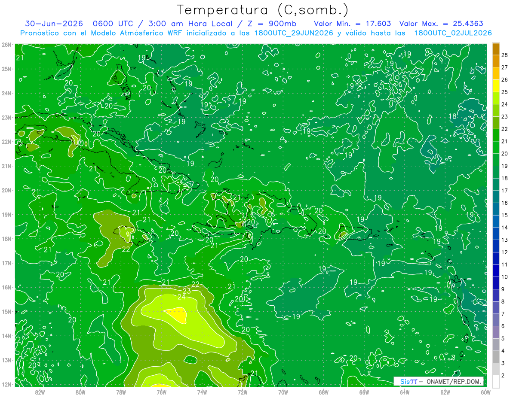Click the "ONAMET/REP.DOM." credit box

point(438,382)
